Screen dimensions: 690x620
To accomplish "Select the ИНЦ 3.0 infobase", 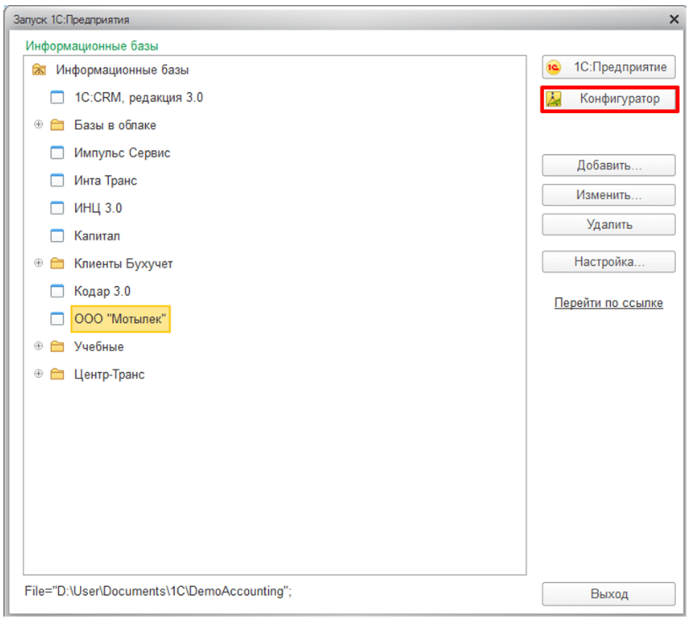I will [98, 208].
